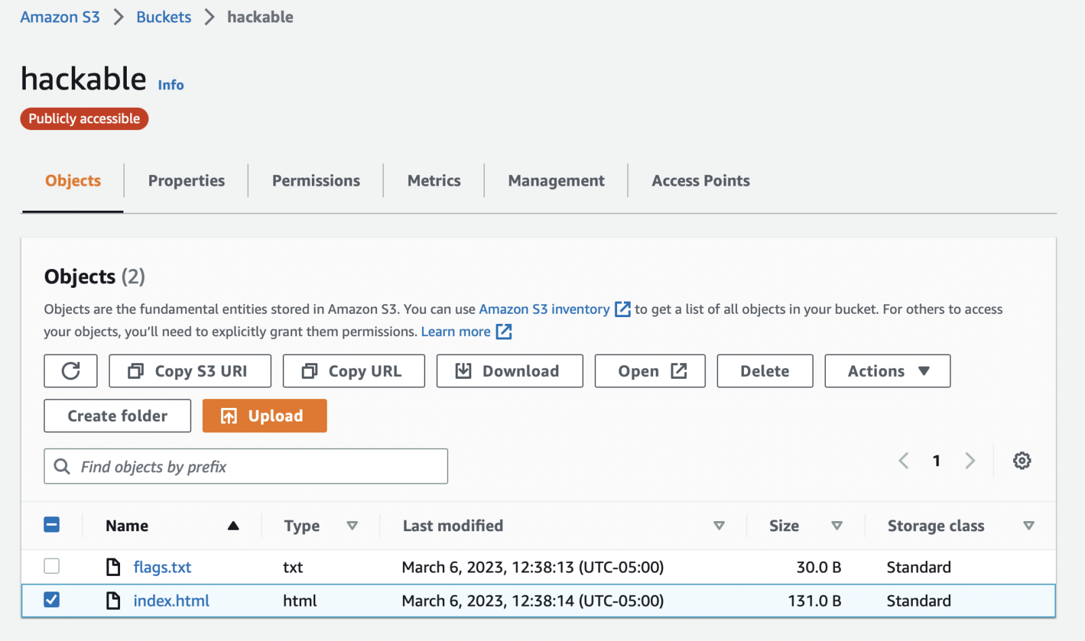This screenshot has height=641, width=1085.
Task: Click the orange Upload button
Action: [264, 415]
